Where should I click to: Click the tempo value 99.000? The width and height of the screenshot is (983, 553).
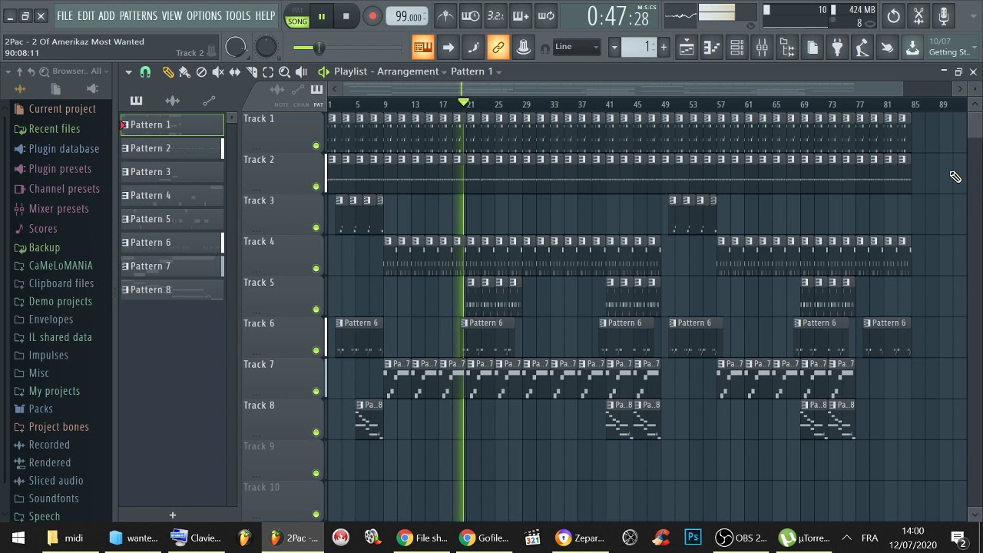(x=409, y=17)
